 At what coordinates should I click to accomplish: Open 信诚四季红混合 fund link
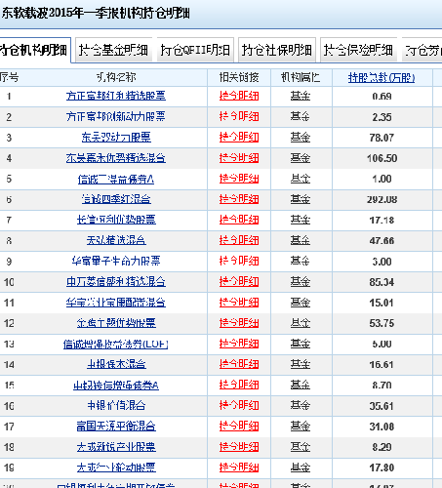[116, 199]
